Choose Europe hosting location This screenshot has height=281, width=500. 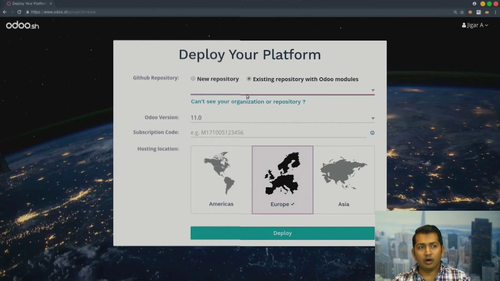(282, 180)
